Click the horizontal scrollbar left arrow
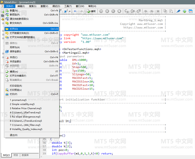195x159 pixels. click(x=41, y=157)
